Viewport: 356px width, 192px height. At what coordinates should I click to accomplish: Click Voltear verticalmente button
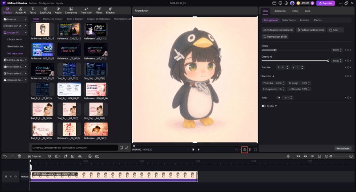tap(311, 30)
